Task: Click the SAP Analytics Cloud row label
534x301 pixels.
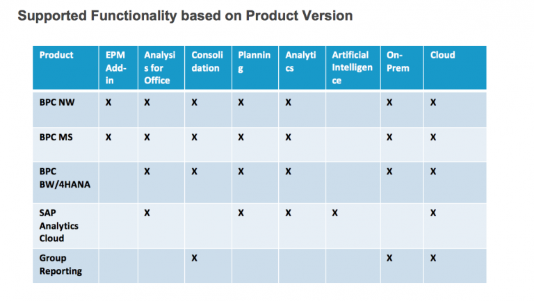Action: pos(58,225)
